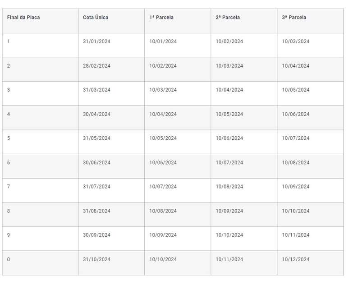The image size is (349, 281).
Task: Click plate ending 0 in first column
Action: pyautogui.click(x=9, y=259)
